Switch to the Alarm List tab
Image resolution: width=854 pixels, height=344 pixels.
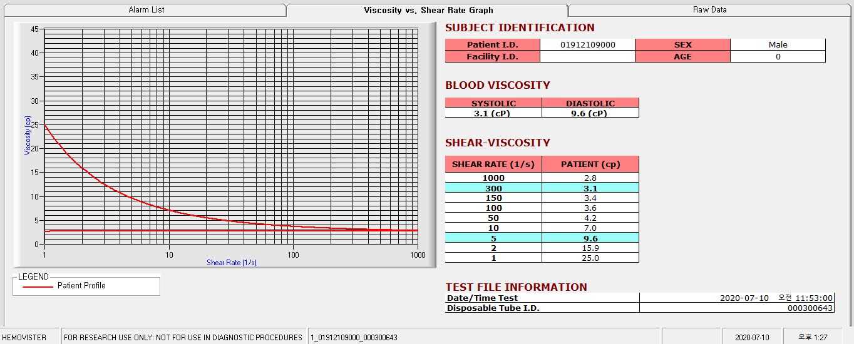point(147,10)
